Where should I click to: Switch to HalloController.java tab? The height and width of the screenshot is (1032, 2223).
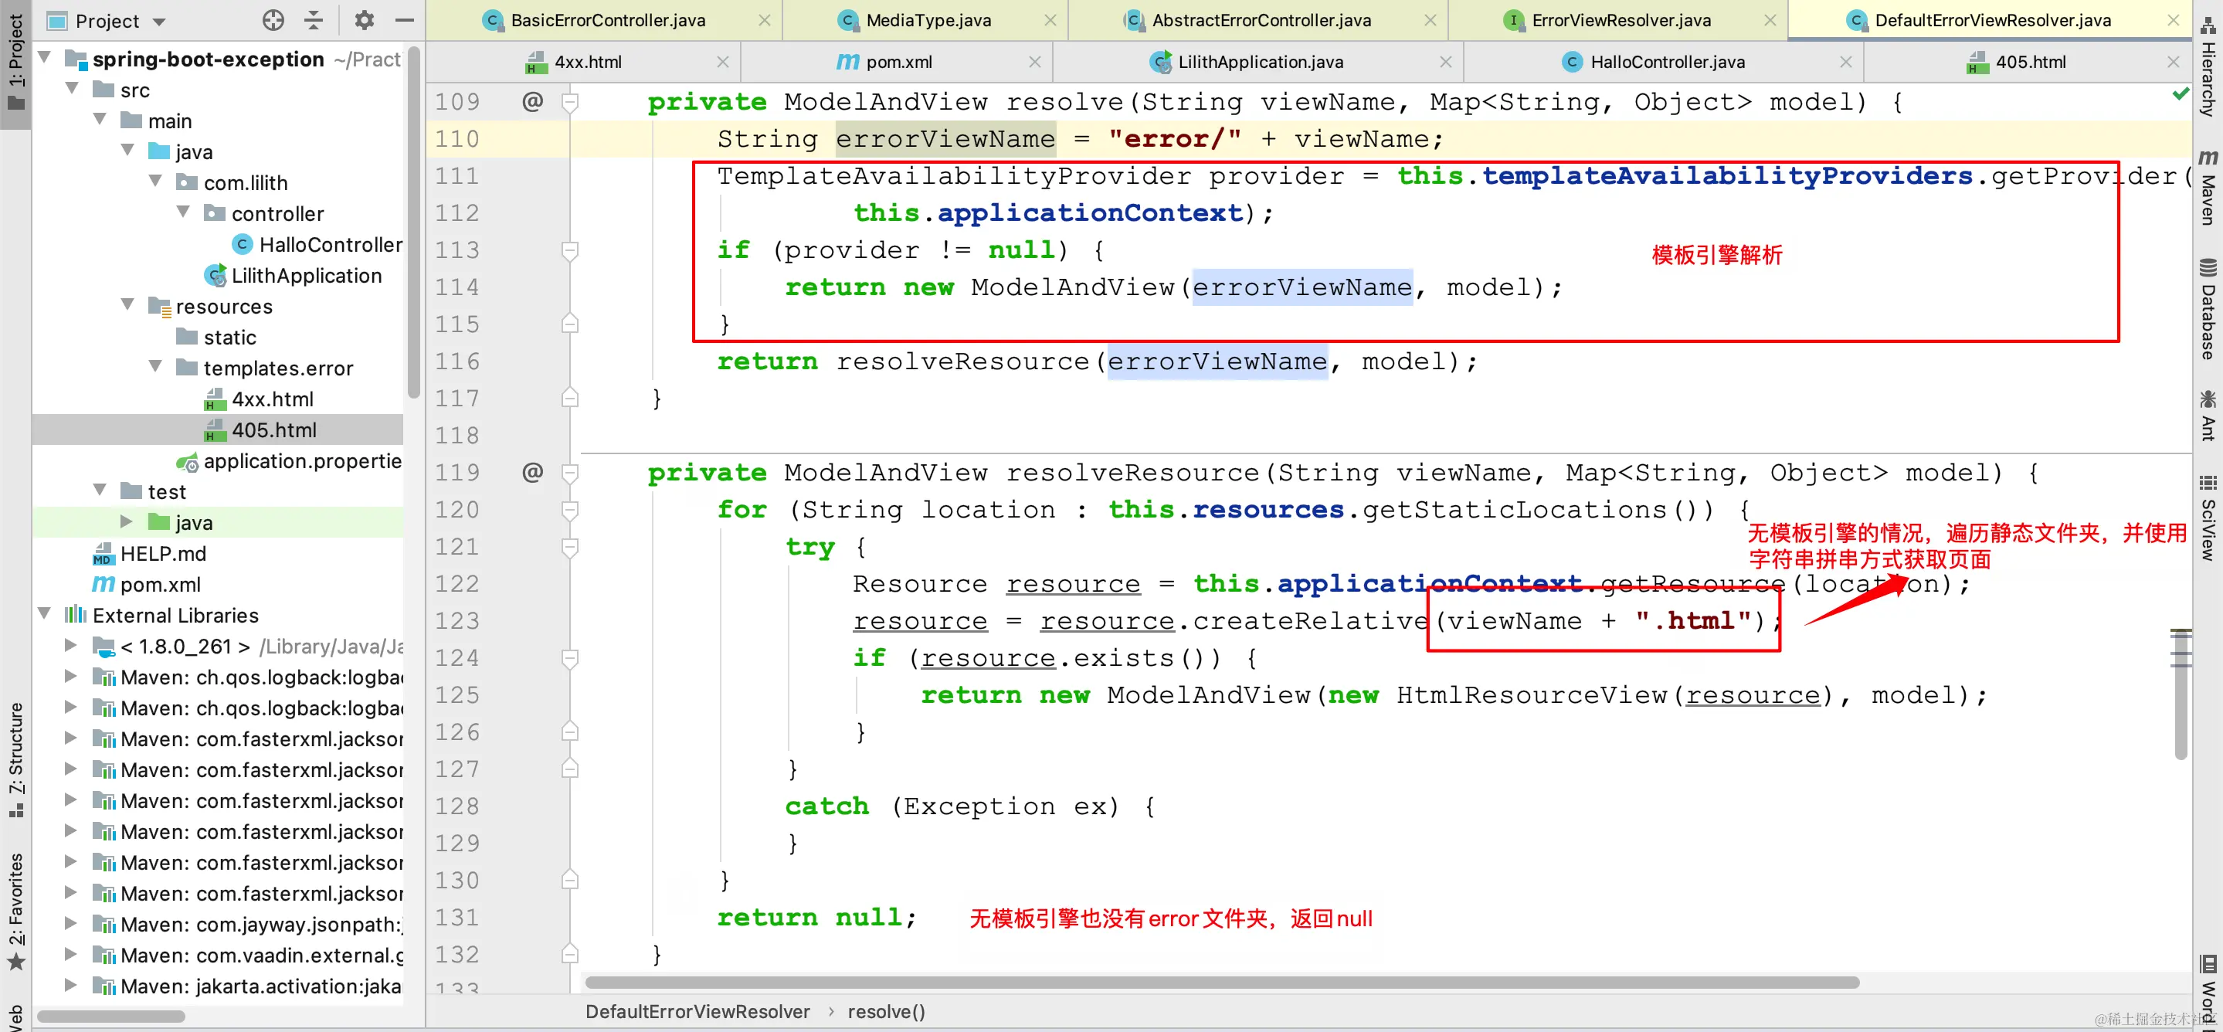[1666, 62]
